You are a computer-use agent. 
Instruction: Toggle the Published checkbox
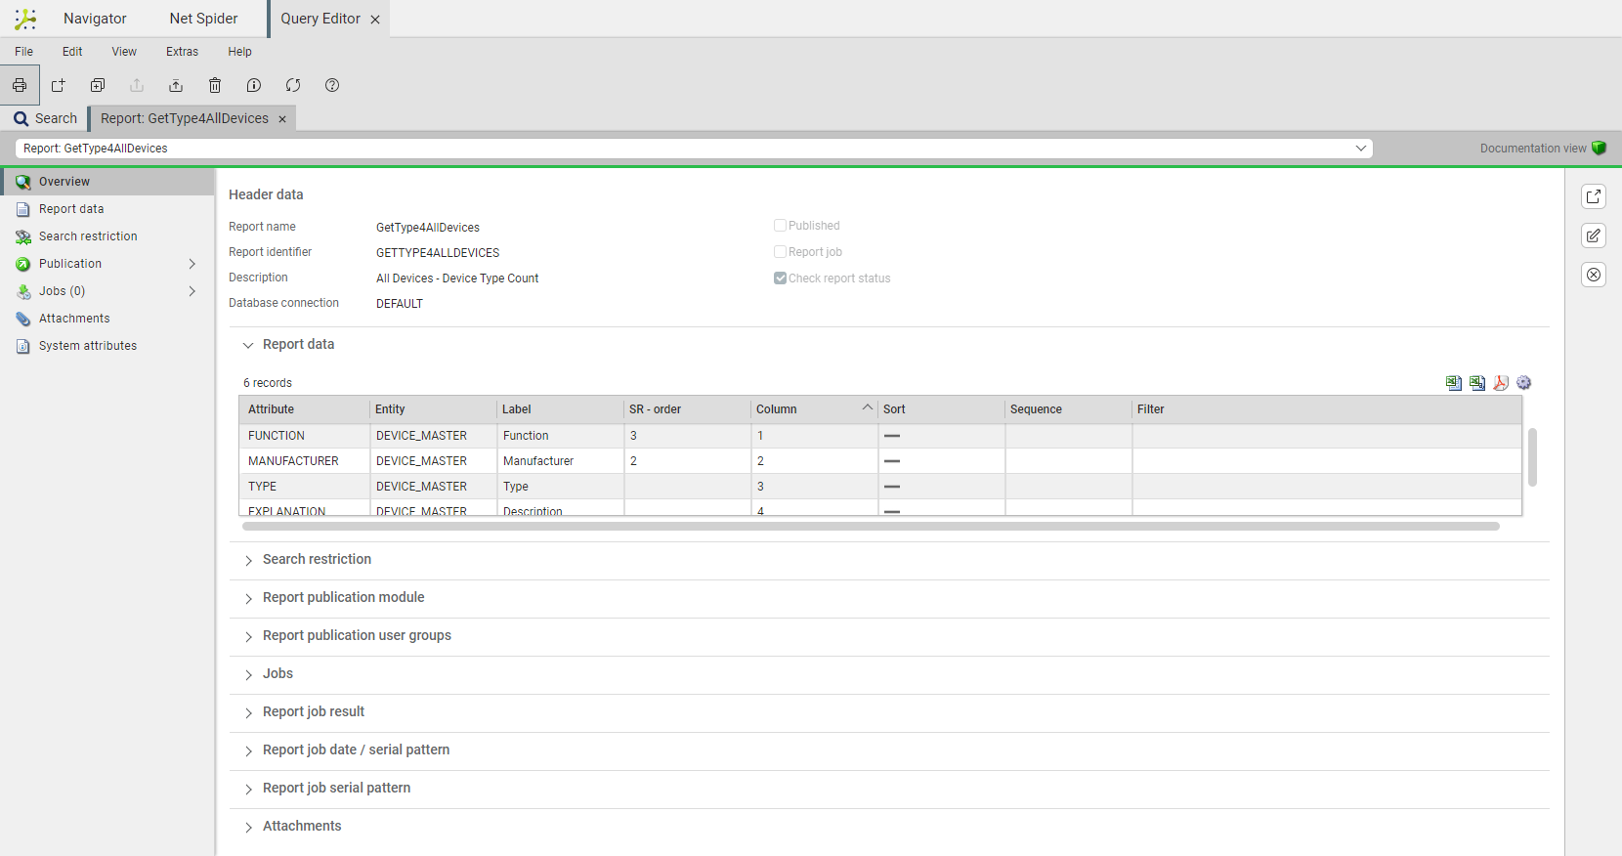click(x=780, y=226)
